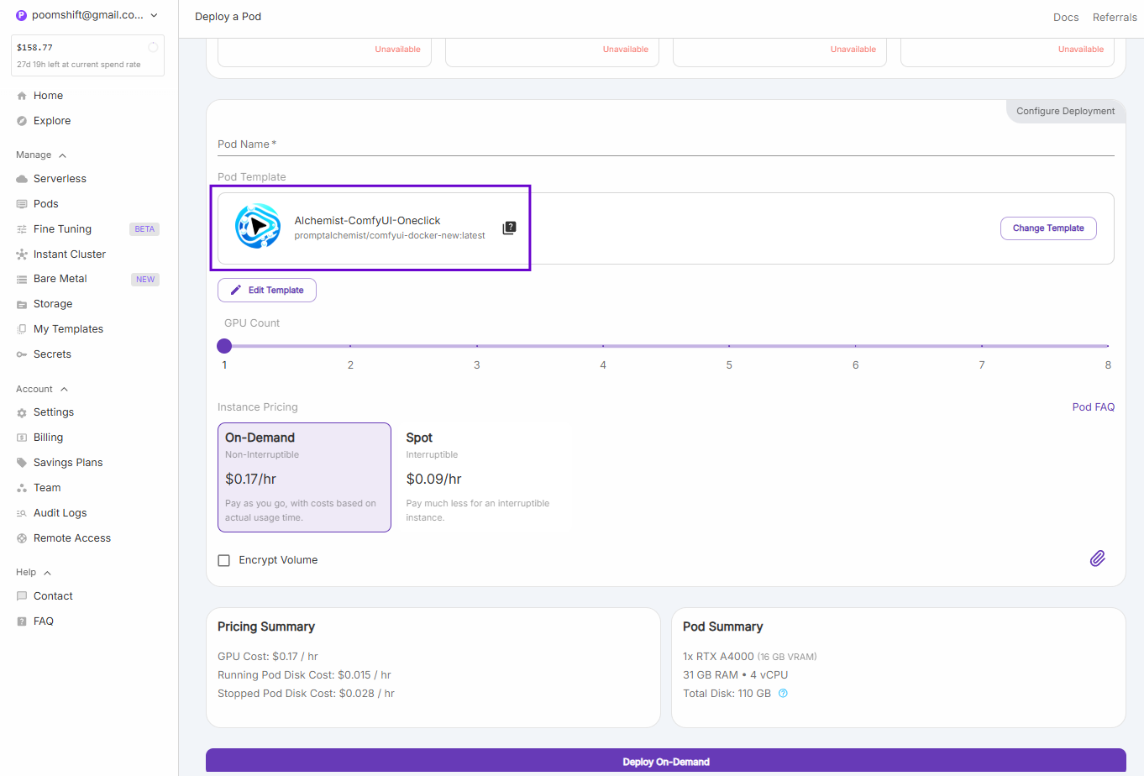Click the Home sidebar icon
This screenshot has width=1144, height=776.
(22, 96)
